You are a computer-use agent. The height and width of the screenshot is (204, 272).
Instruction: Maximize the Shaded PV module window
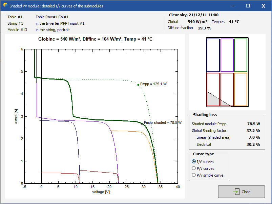tap(248, 6)
